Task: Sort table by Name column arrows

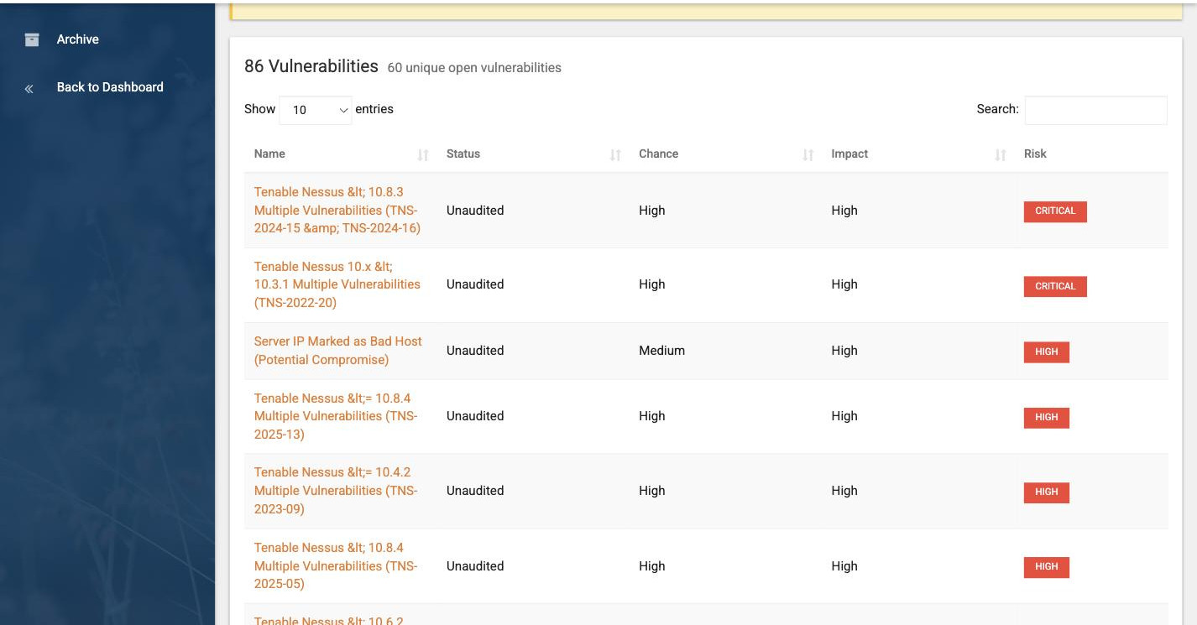Action: (423, 154)
